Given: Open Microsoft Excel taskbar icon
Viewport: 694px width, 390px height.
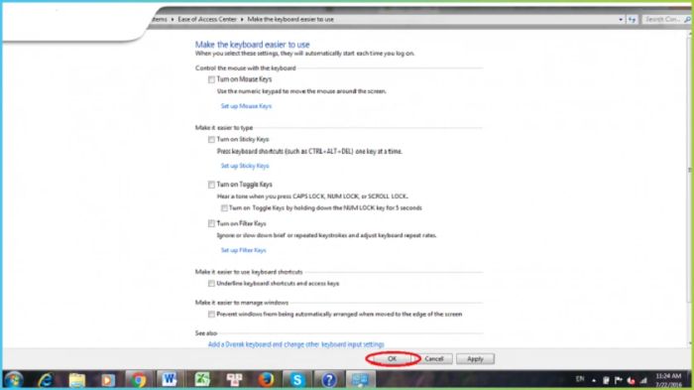Looking at the screenshot, I should click(x=202, y=380).
